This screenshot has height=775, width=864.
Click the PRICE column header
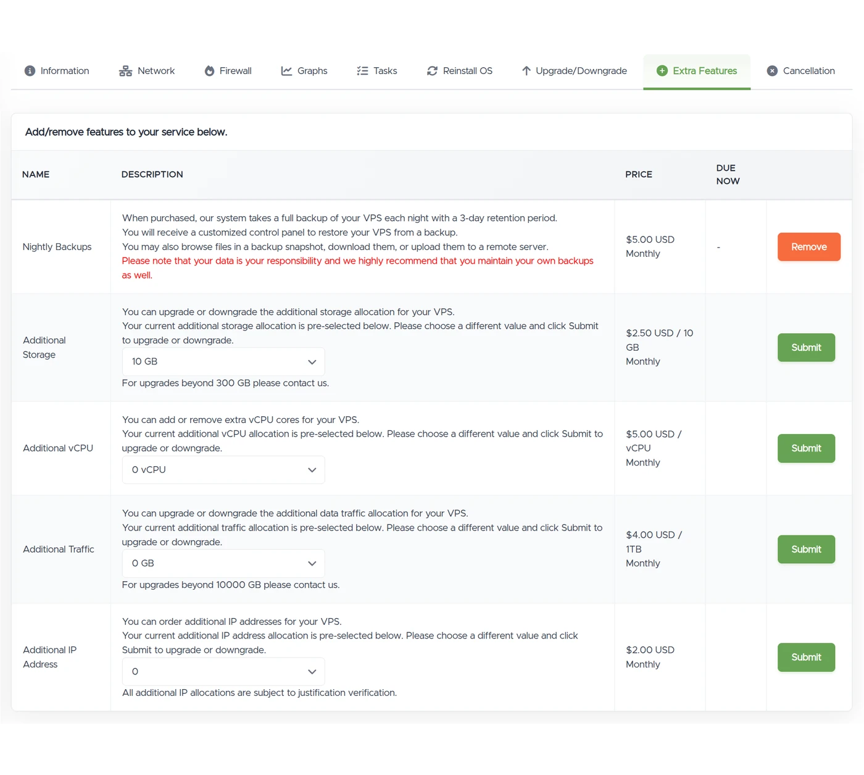[x=639, y=175]
